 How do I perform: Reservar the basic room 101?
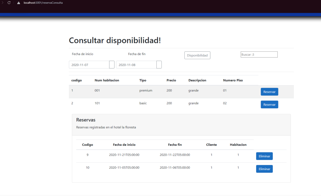pos(269,105)
